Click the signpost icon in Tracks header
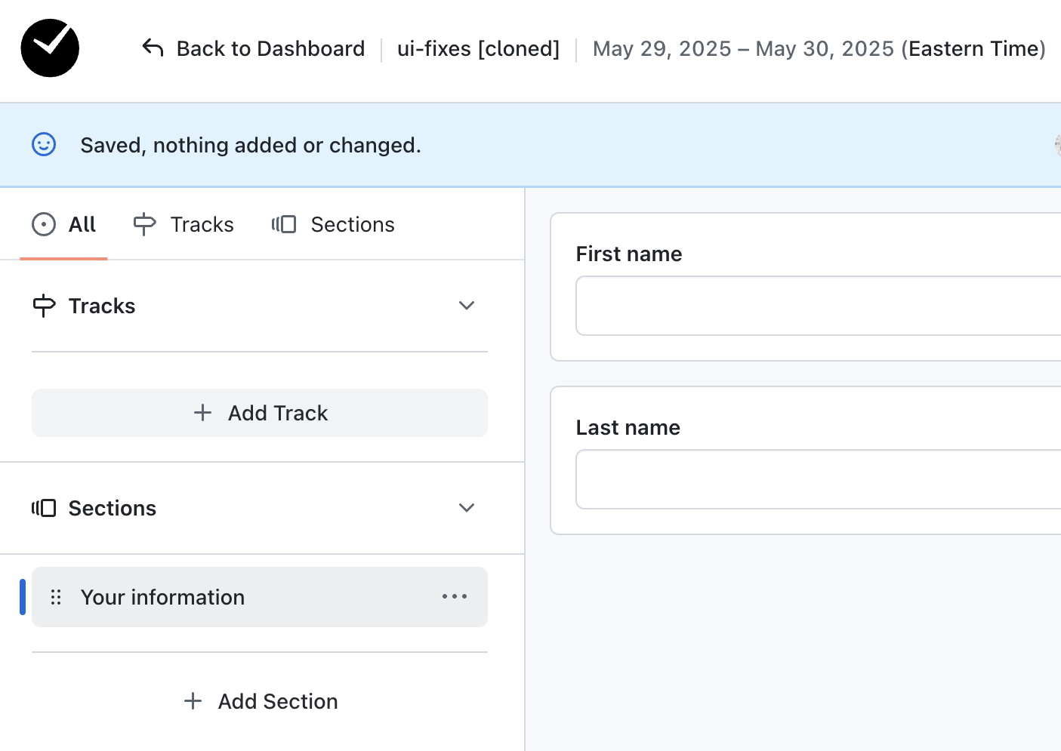1061x751 pixels. pyautogui.click(x=44, y=306)
